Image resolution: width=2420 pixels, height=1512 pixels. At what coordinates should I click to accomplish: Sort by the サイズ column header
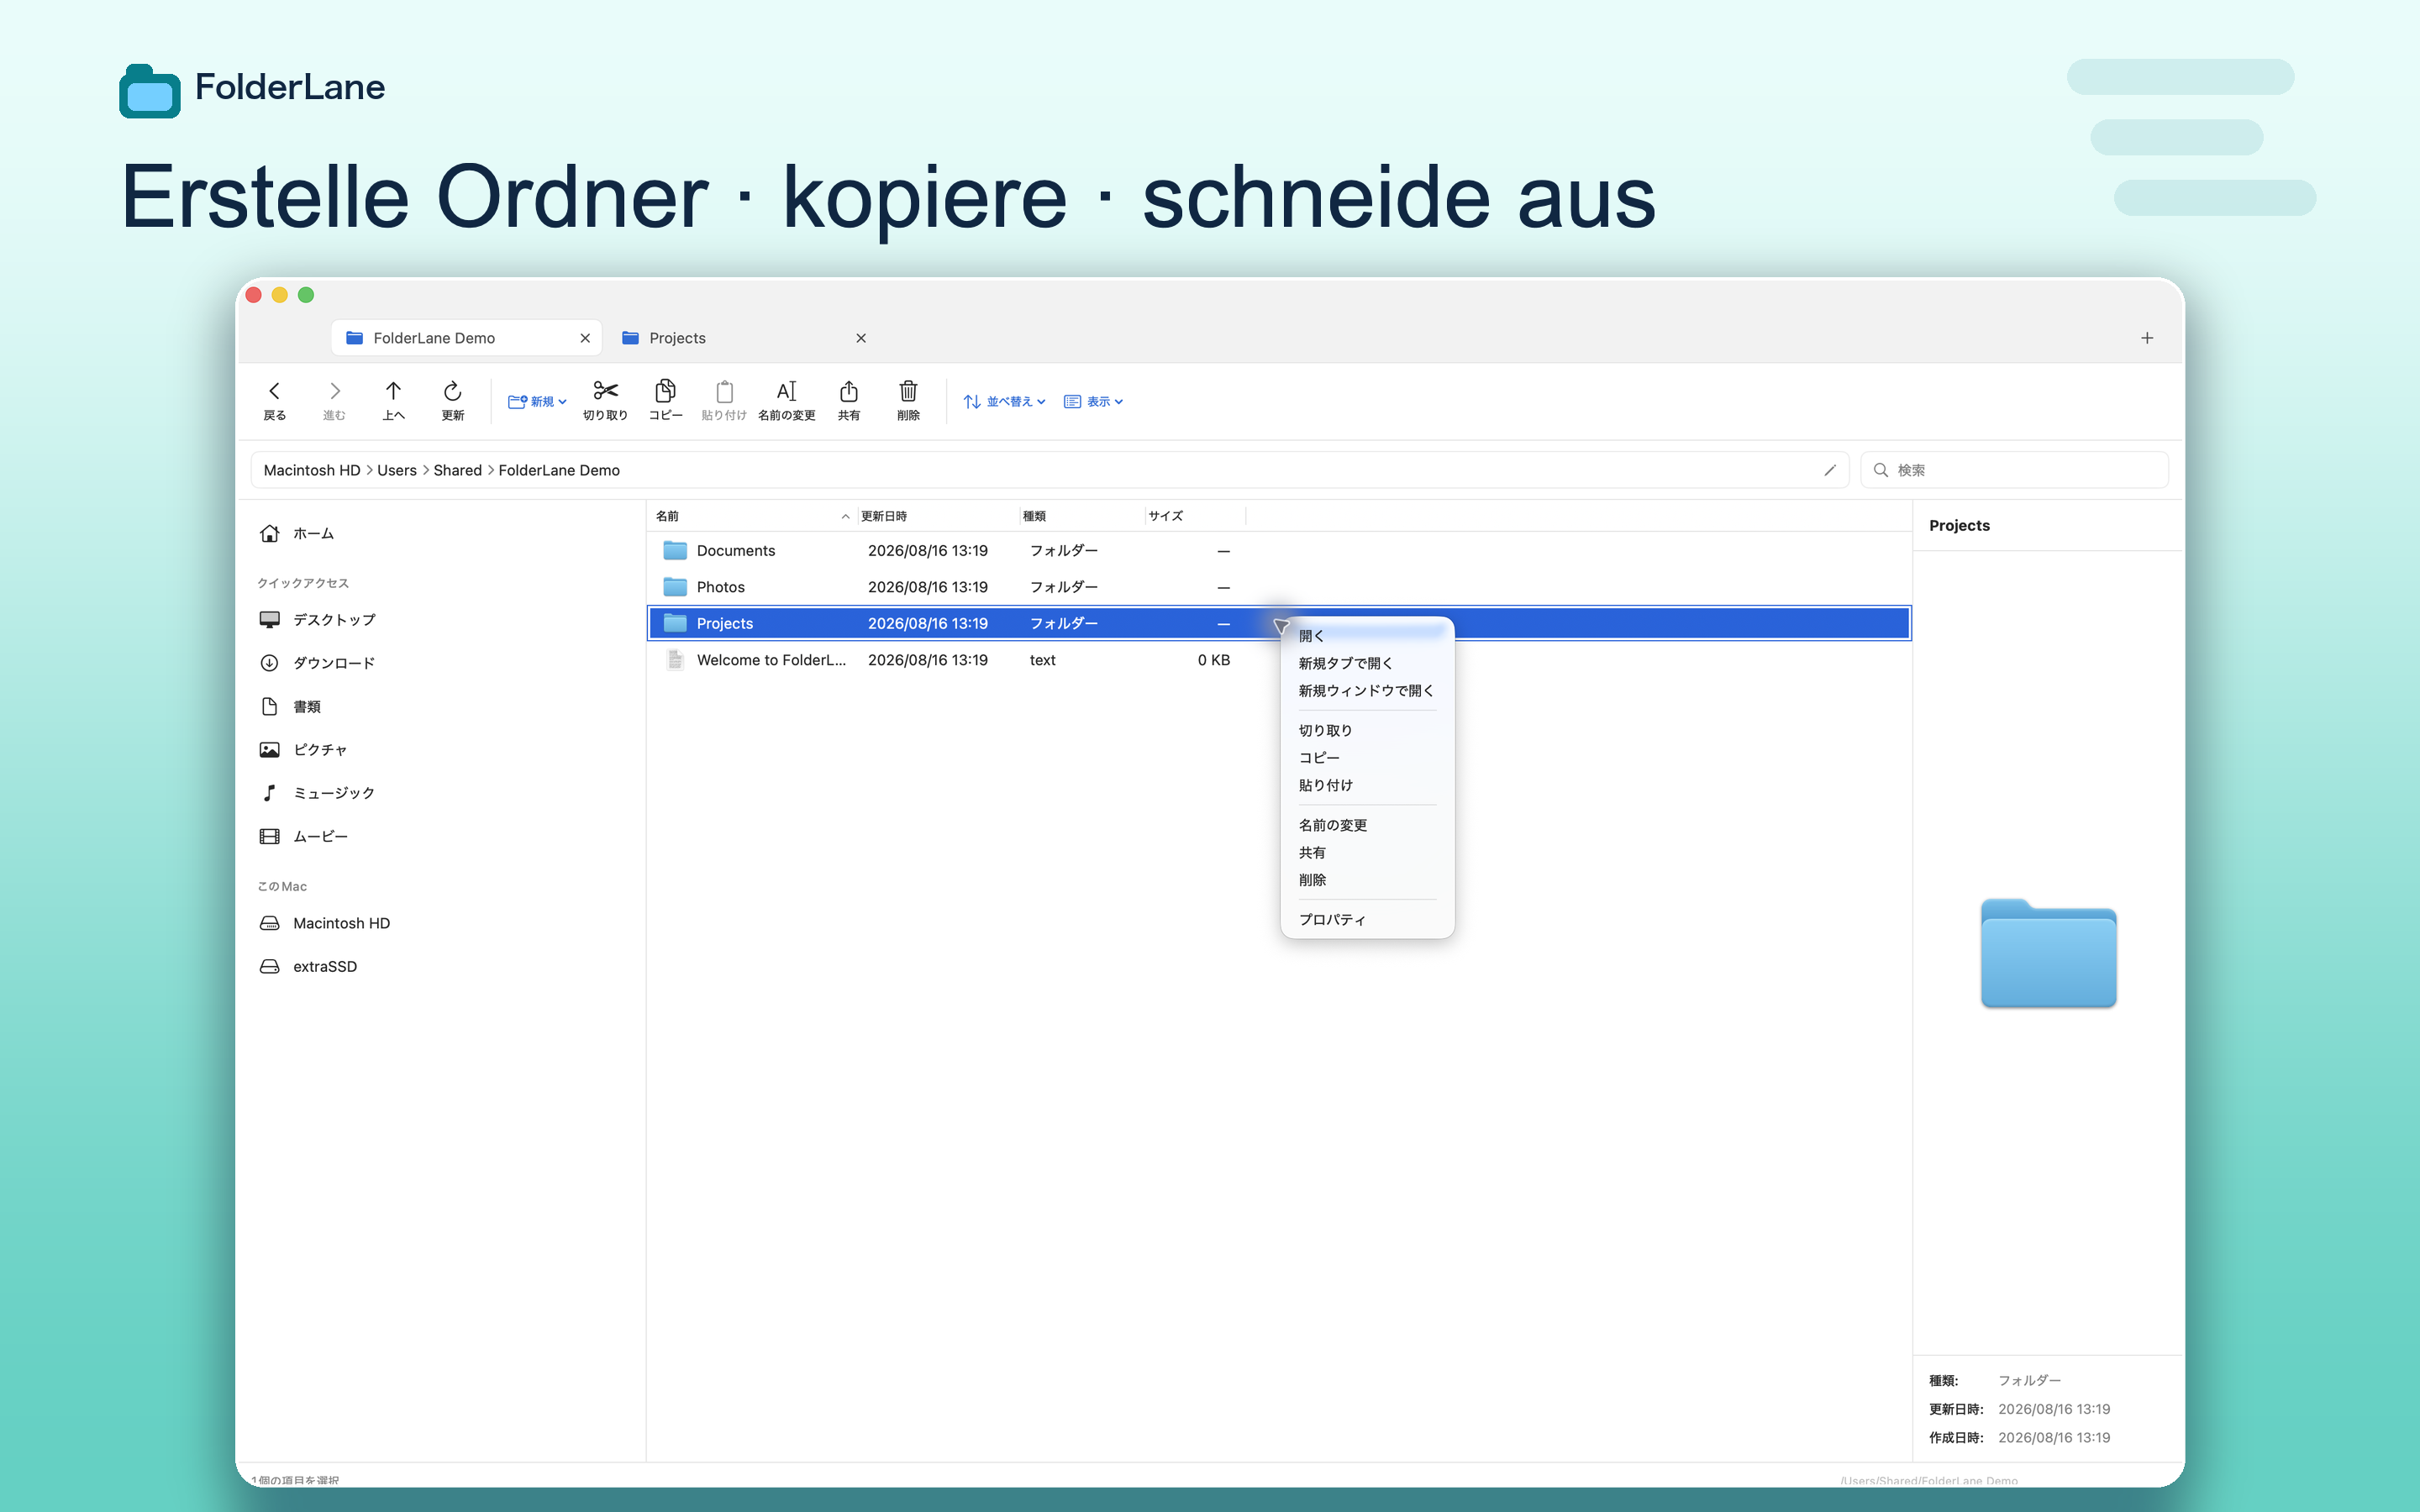(x=1196, y=516)
